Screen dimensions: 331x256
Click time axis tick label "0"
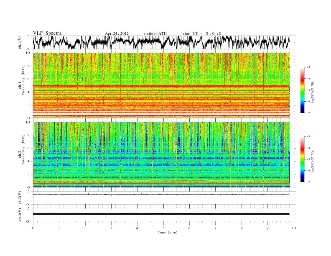[33, 228]
